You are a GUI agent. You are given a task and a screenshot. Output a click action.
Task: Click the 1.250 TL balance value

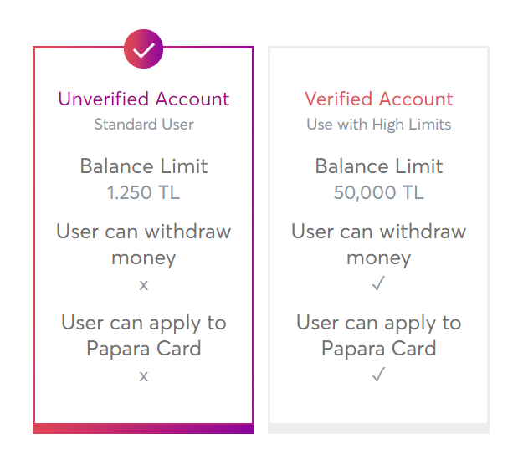tap(144, 192)
